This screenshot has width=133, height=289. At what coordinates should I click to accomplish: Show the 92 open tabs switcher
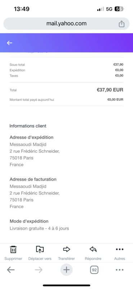94,270
